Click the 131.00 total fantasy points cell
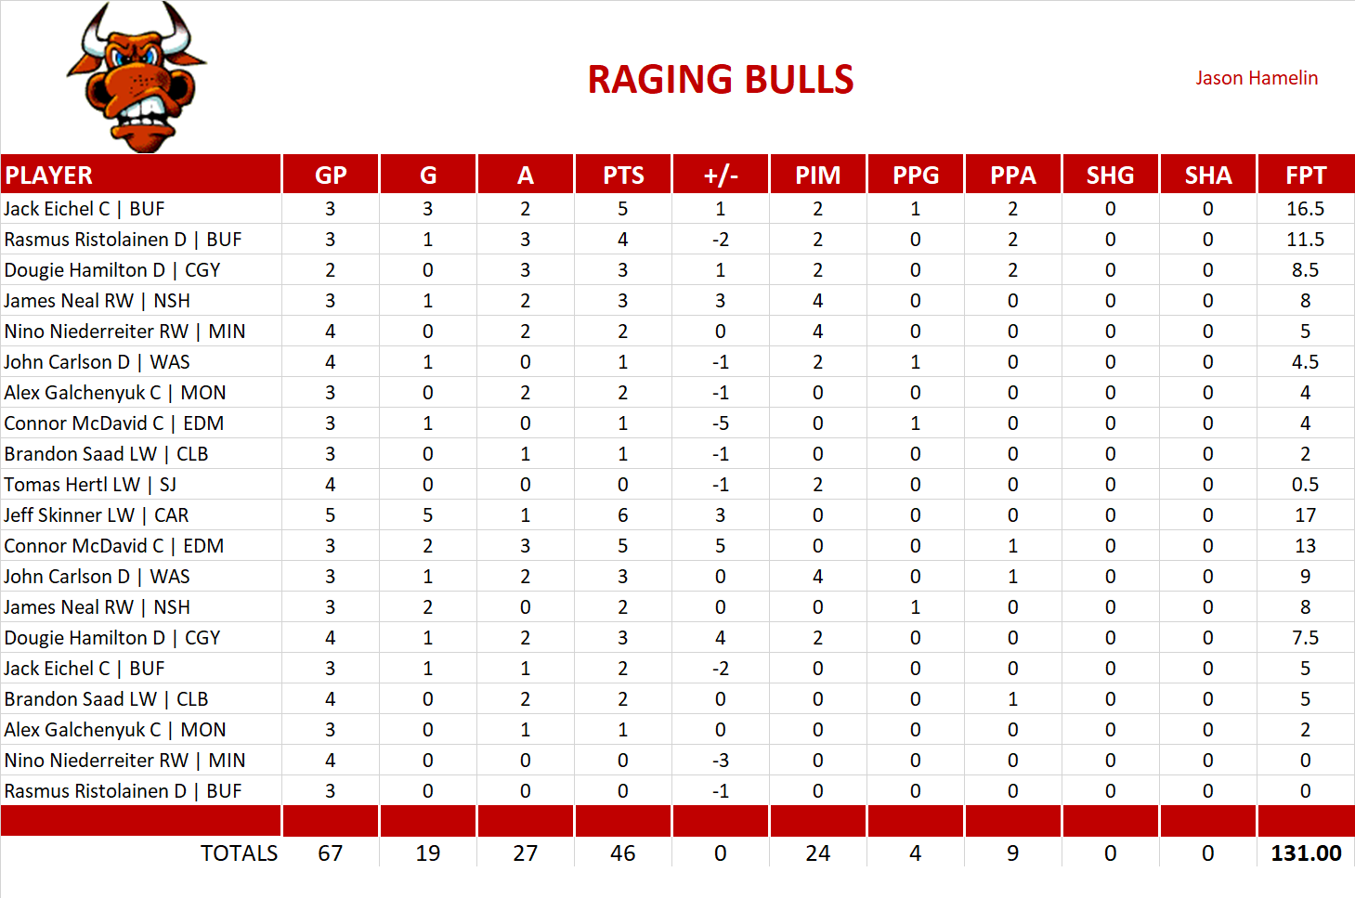The image size is (1355, 898). point(1305,853)
